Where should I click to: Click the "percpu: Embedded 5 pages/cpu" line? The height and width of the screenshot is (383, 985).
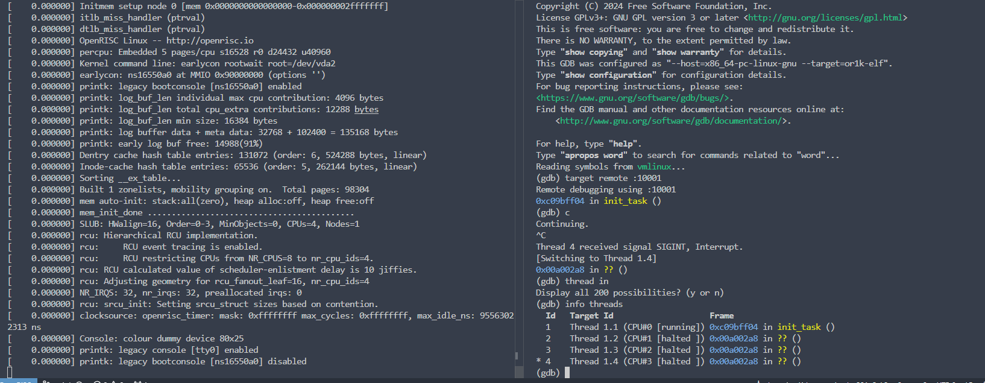tap(169, 52)
